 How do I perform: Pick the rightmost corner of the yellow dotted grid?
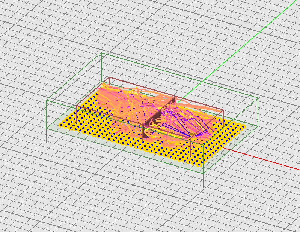click(x=246, y=126)
